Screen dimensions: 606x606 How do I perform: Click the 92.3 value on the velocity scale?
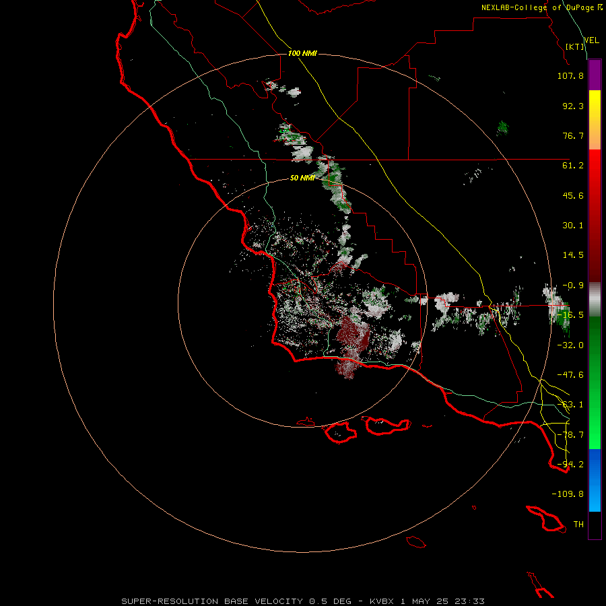tap(573, 106)
